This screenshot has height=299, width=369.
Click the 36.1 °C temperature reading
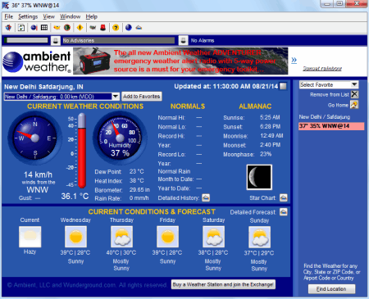tap(75, 196)
